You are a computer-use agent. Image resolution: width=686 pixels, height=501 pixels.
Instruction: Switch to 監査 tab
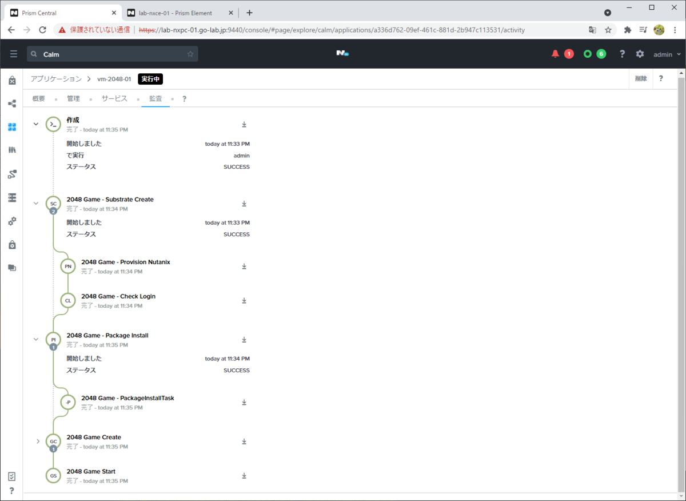coord(155,98)
